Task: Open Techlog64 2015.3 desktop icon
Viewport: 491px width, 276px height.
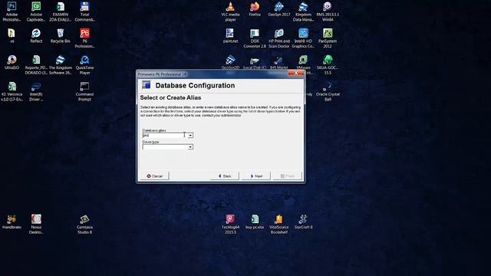Action: tap(230, 224)
